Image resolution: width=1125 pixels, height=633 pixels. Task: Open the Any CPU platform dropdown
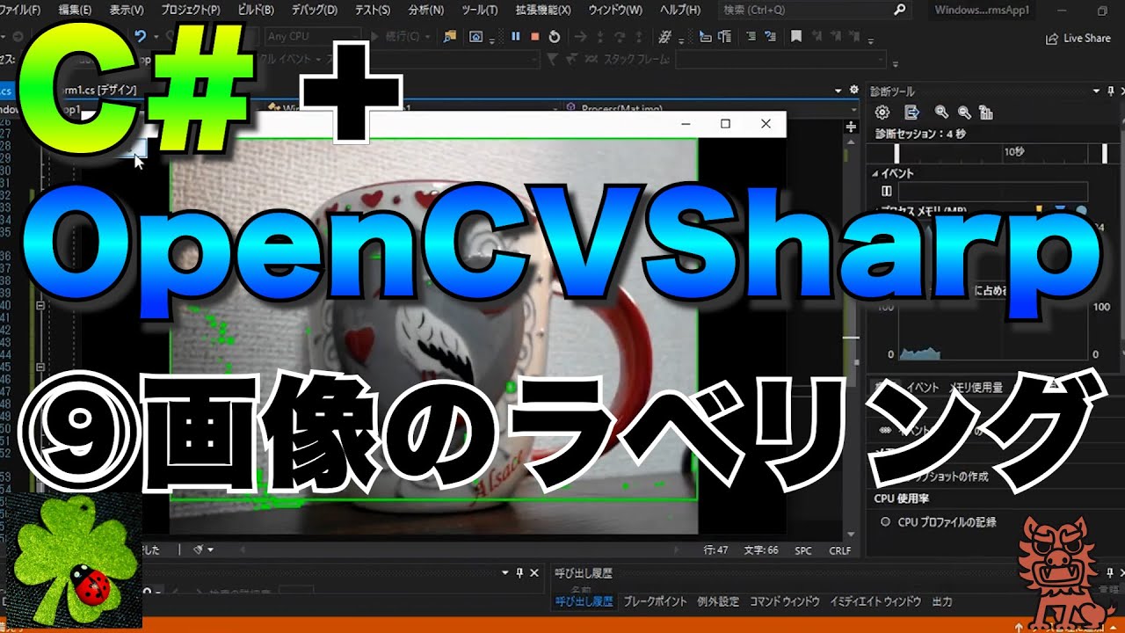312,37
